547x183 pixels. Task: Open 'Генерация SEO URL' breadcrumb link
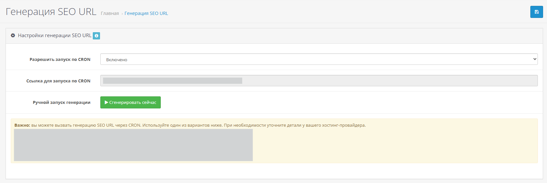pyautogui.click(x=146, y=13)
